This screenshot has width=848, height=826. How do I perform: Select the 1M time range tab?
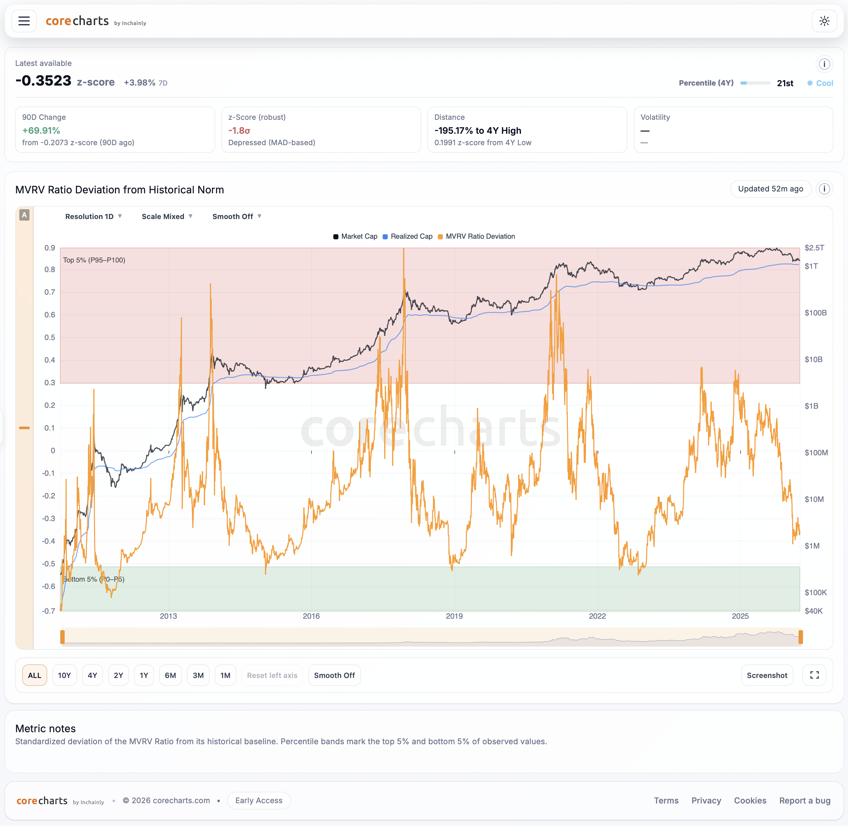tap(226, 675)
